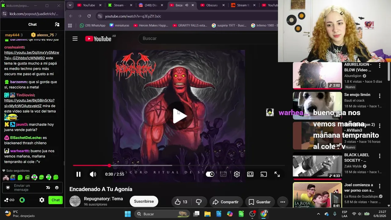This screenshot has height=220, width=391.
Task: Open the Repugnatory channel avatar
Action: (75, 201)
